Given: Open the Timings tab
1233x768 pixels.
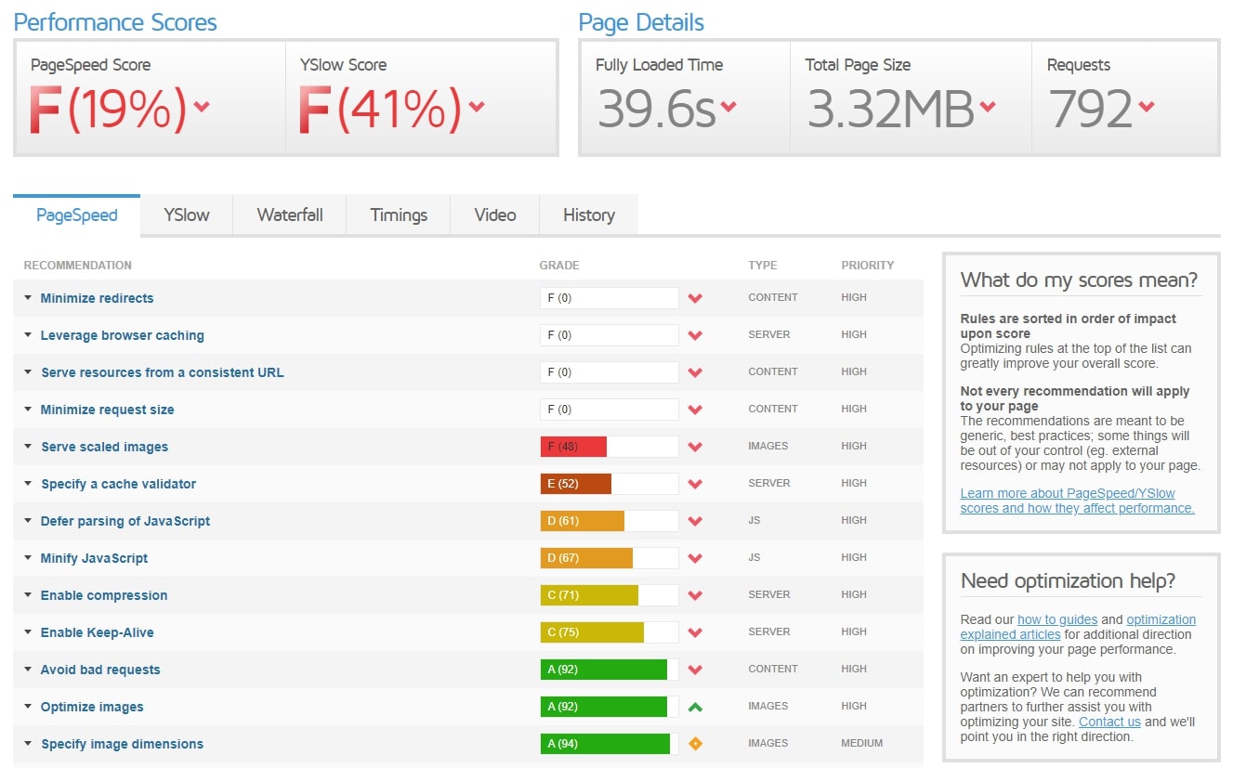Looking at the screenshot, I should tap(399, 215).
